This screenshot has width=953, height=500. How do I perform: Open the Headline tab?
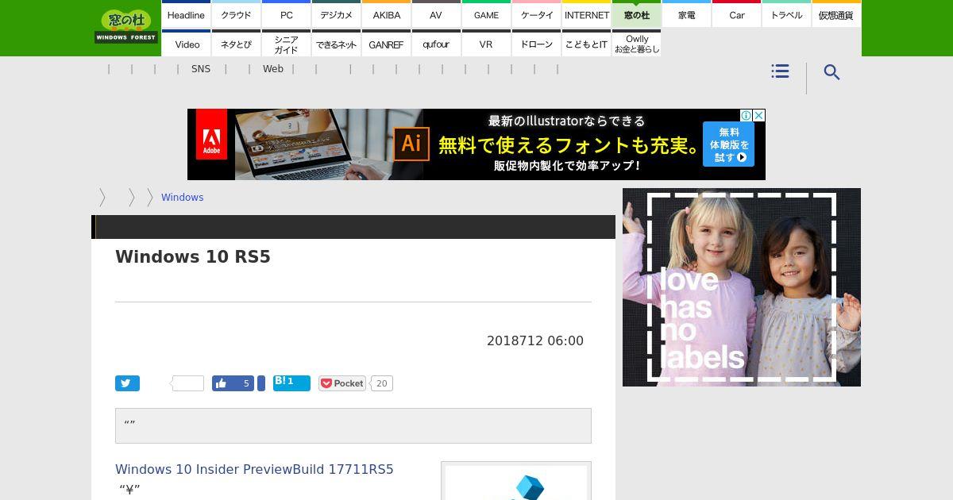(186, 15)
